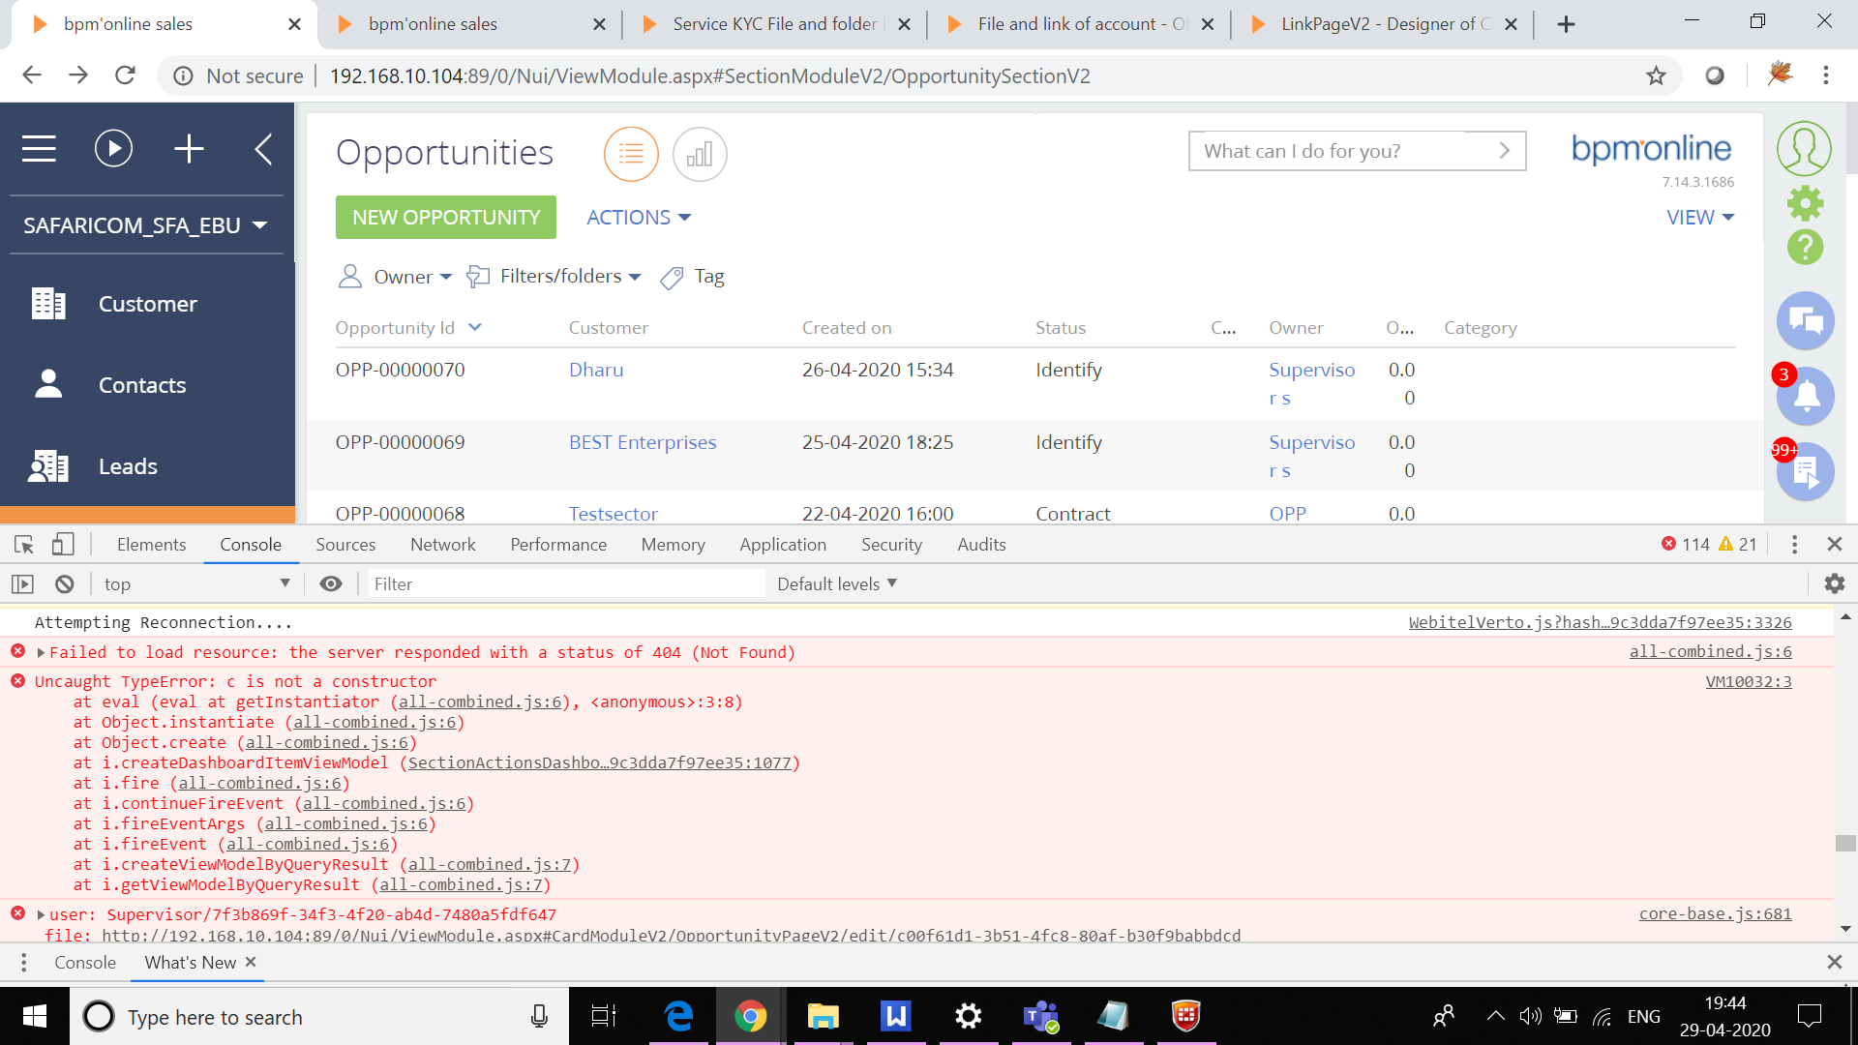Screen dimensions: 1858x1045
Task: Open a new browser tab
Action: click(x=1566, y=24)
